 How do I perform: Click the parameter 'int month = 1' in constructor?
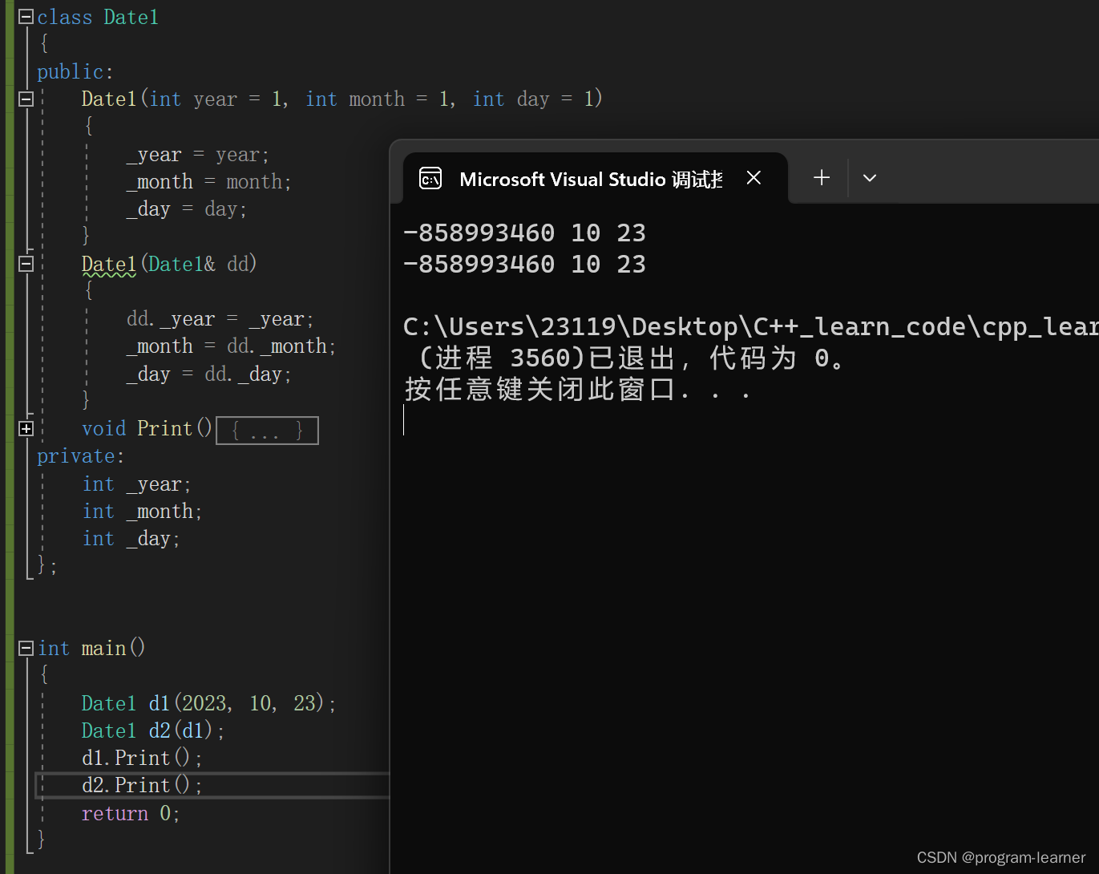[x=378, y=99]
